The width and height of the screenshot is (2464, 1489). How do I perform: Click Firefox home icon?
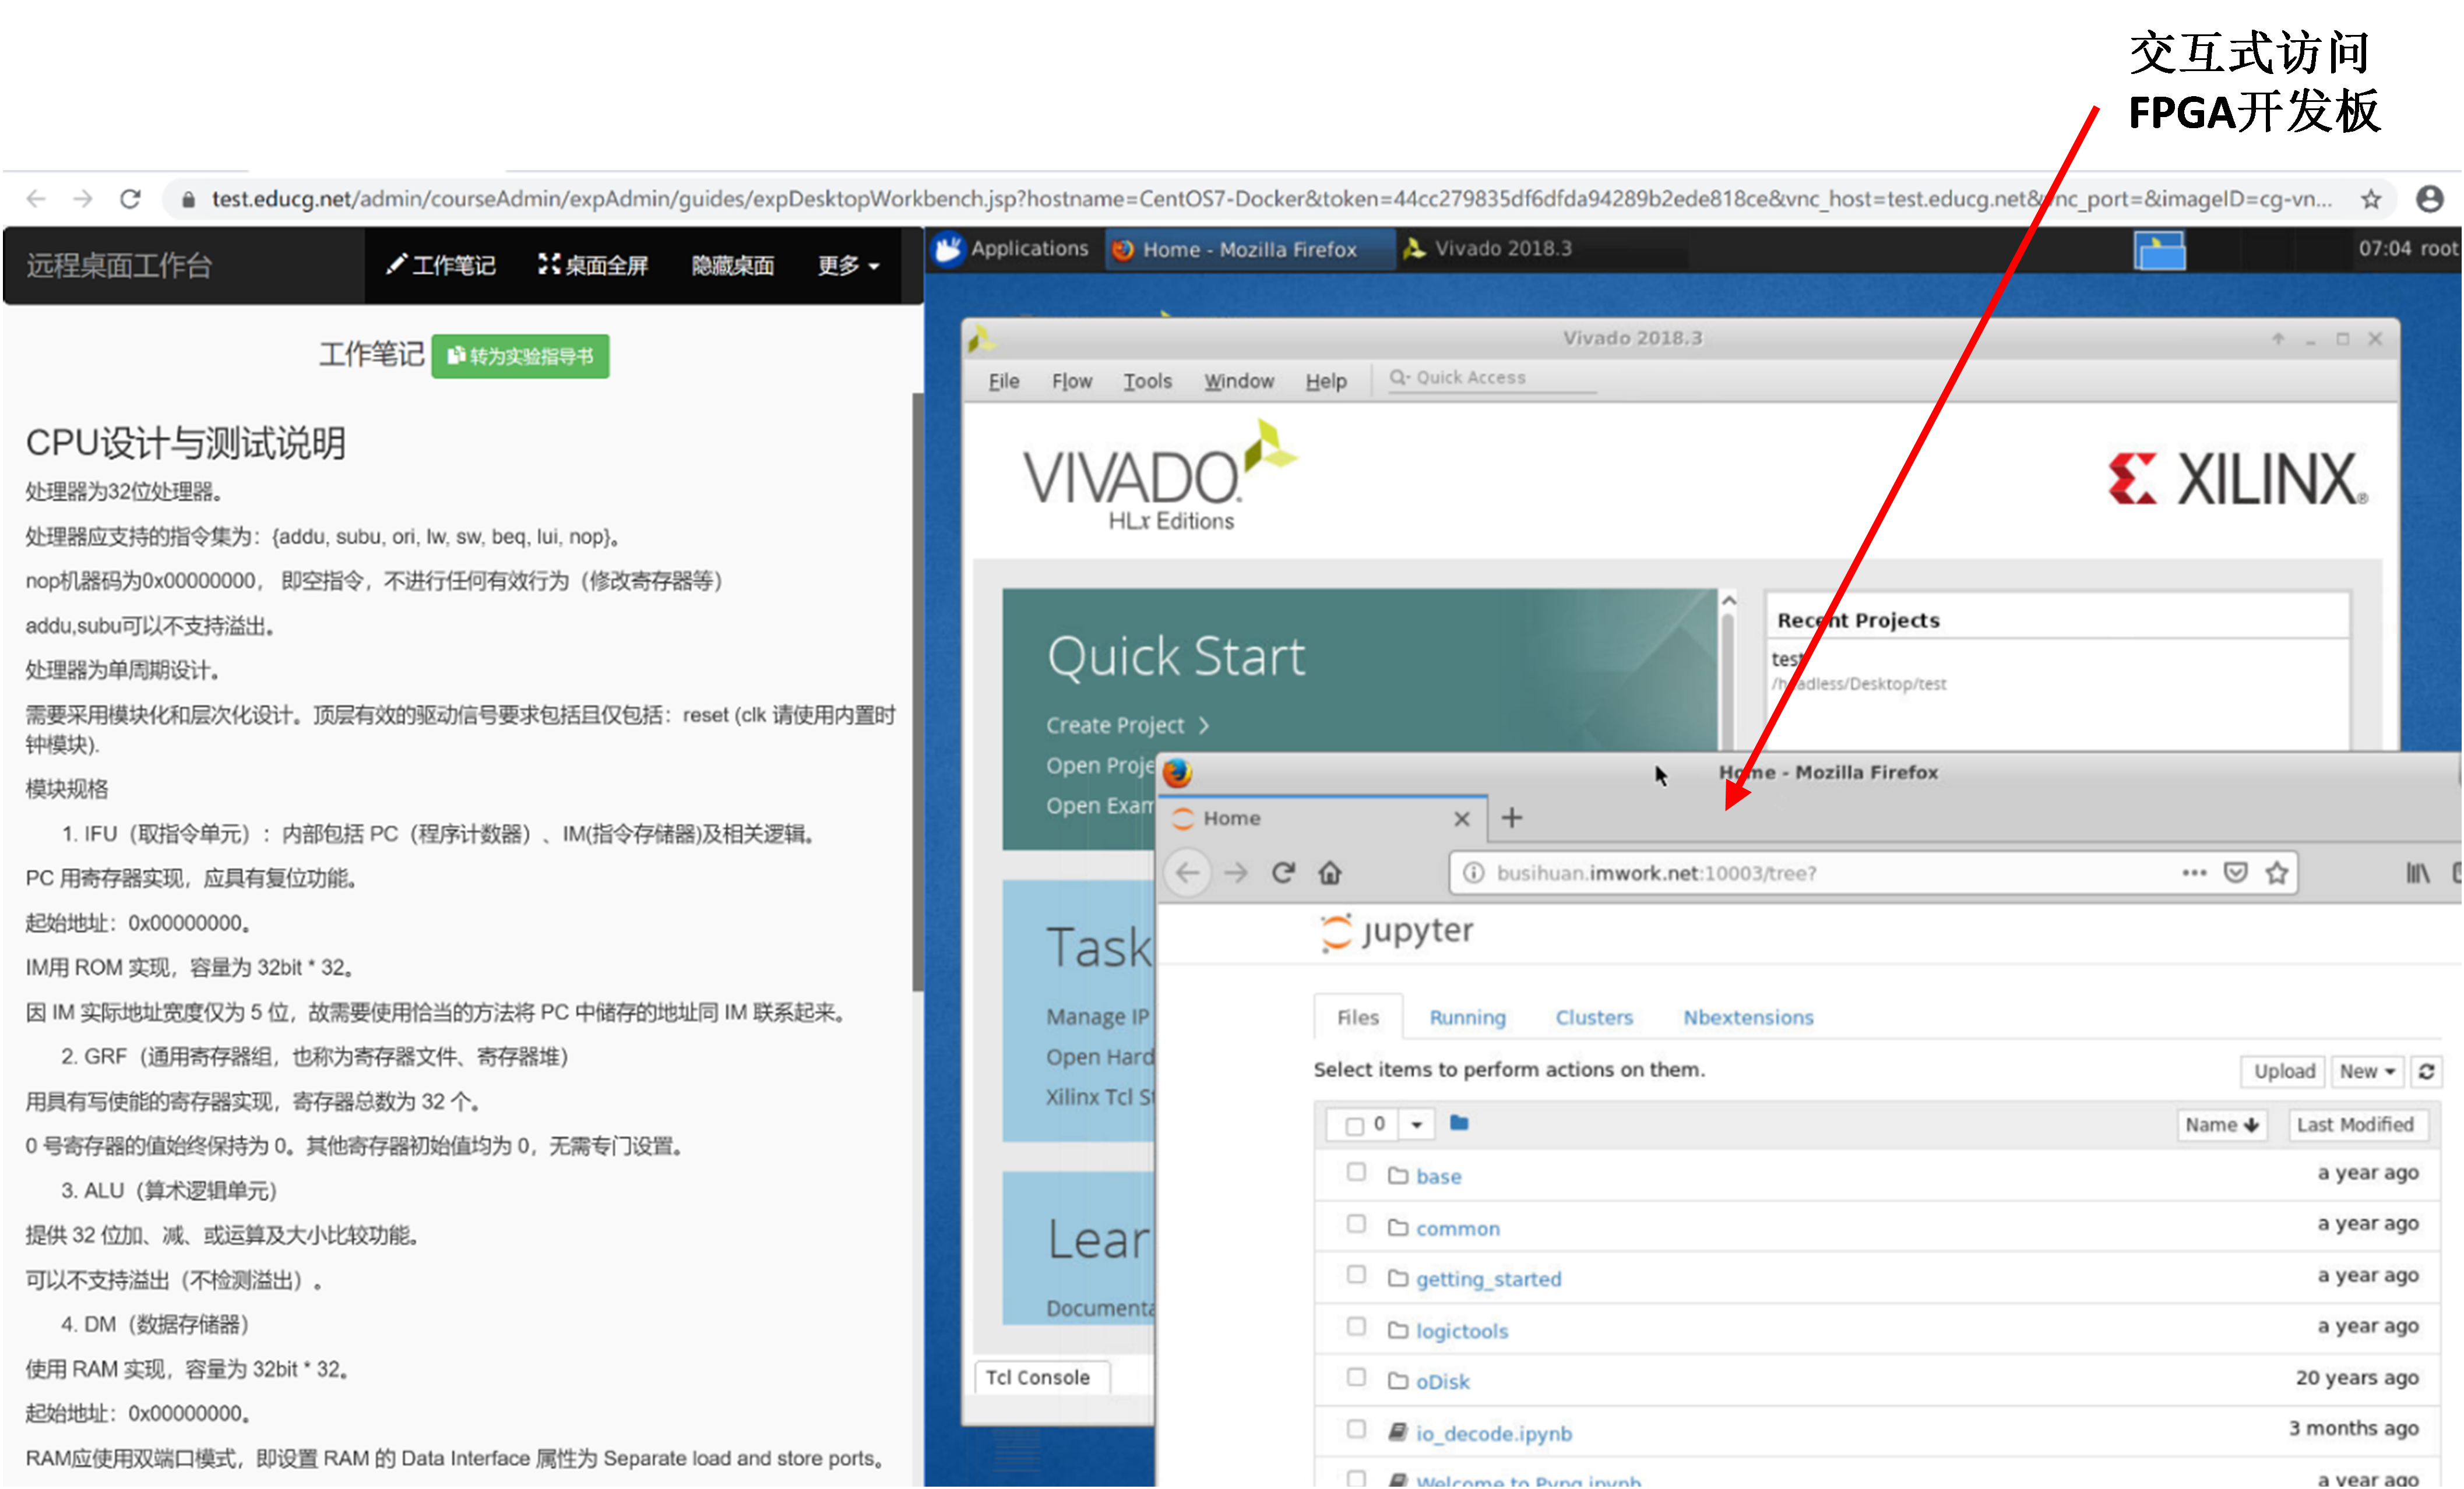click(x=1329, y=873)
